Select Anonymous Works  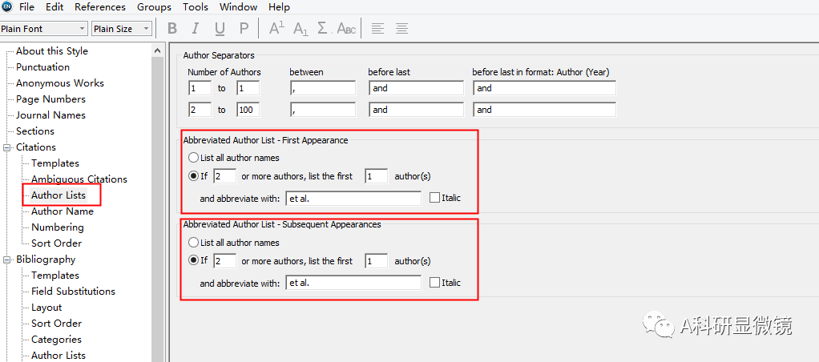click(x=60, y=83)
